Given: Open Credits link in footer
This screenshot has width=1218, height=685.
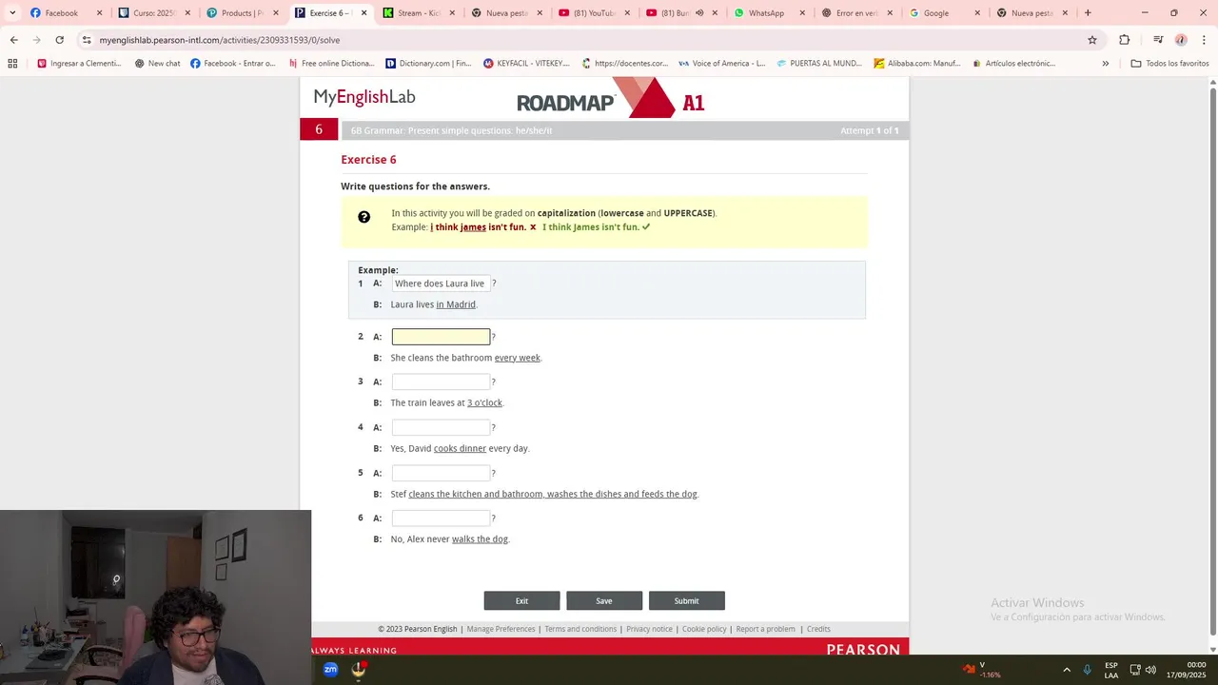Looking at the screenshot, I should coord(818,629).
